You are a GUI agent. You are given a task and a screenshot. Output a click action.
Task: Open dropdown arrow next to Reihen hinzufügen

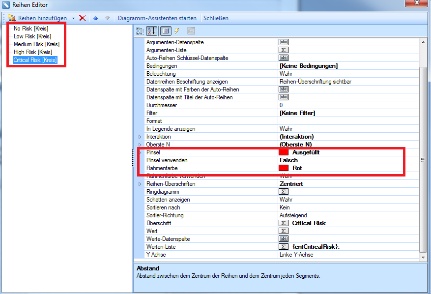73,18
